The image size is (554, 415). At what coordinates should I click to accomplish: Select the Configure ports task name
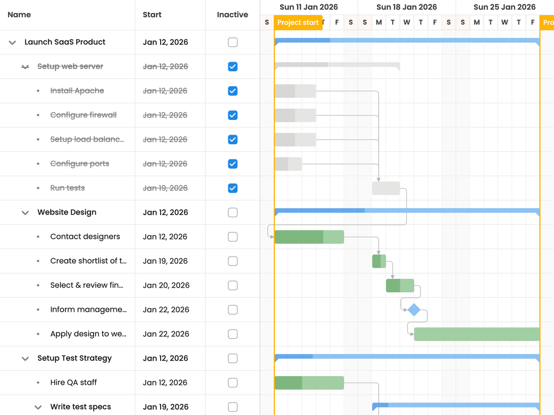point(80,164)
